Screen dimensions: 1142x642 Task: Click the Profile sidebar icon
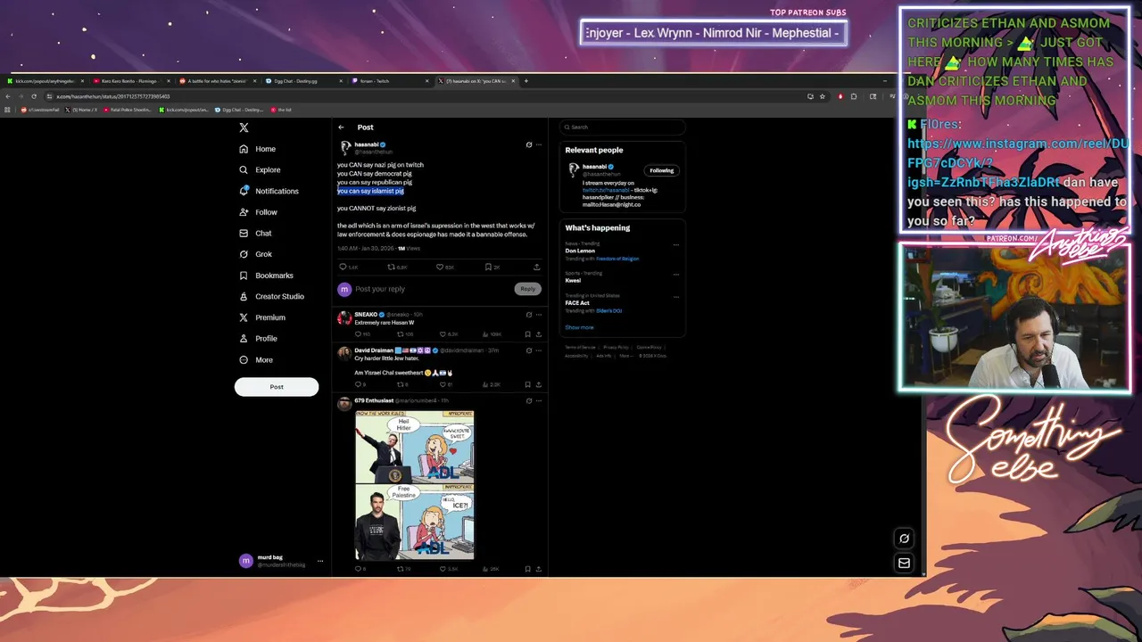(x=244, y=339)
